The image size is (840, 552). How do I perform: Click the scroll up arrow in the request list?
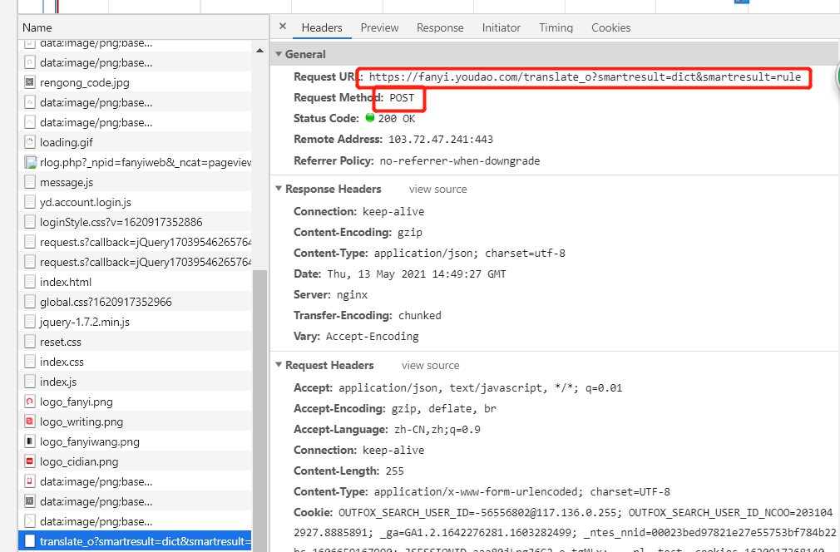point(259,51)
